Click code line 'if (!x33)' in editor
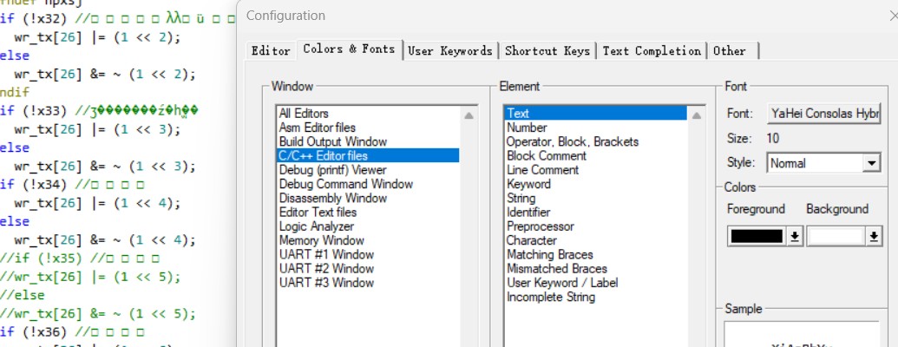898x347 pixels. click(x=35, y=110)
